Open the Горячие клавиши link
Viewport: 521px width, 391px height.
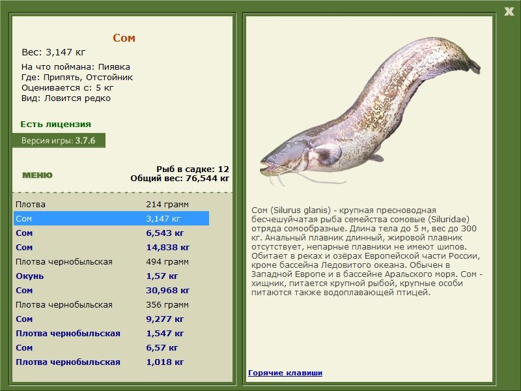coord(285,373)
